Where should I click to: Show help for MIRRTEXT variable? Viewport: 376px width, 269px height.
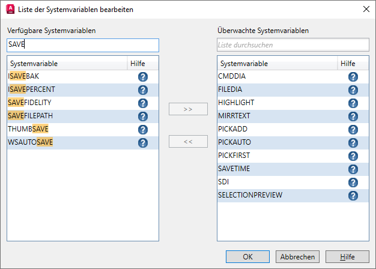(x=353, y=116)
